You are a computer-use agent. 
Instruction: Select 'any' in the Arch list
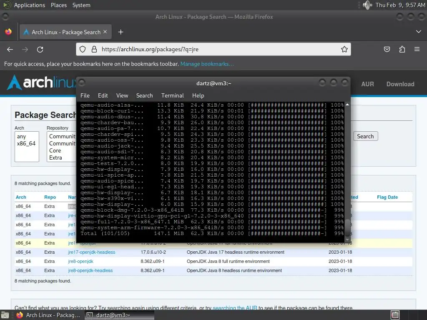click(22, 136)
